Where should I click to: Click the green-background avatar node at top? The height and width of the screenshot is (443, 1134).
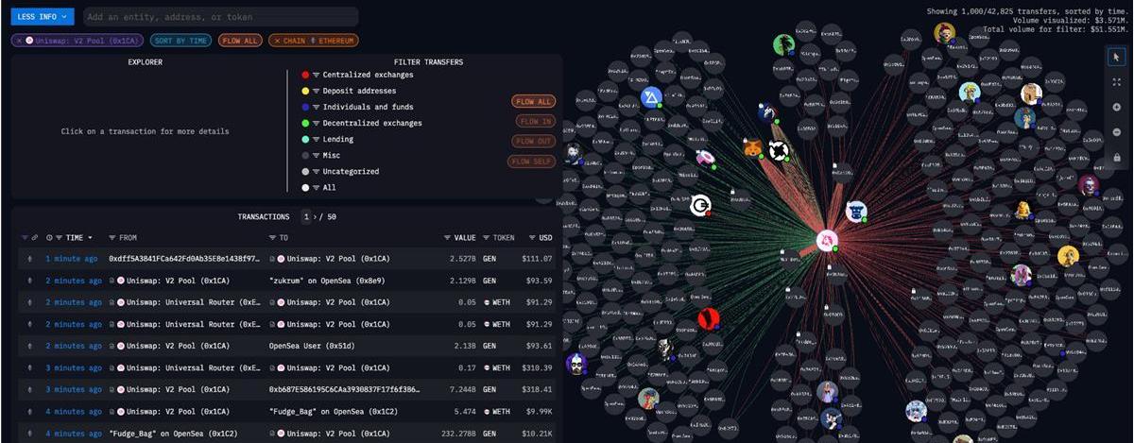[x=783, y=44]
